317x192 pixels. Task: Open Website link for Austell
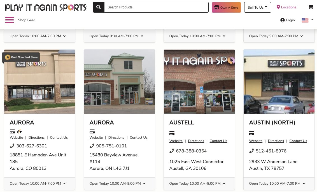pyautogui.click(x=176, y=141)
